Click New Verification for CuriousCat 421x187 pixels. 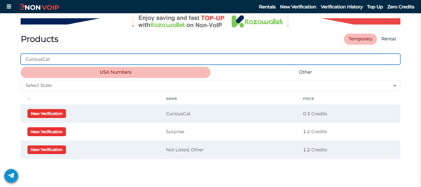47,113
